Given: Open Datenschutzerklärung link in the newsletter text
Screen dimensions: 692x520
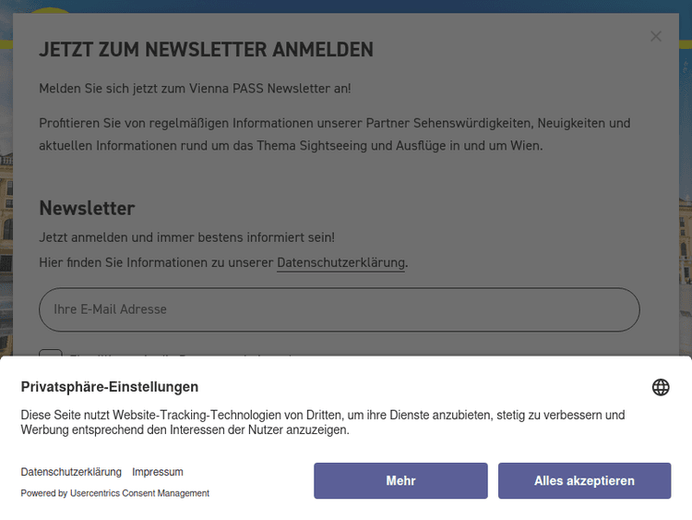Looking at the screenshot, I should tap(340, 262).
